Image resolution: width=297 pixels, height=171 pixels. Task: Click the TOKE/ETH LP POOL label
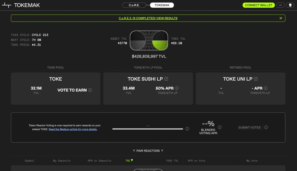[148, 67]
